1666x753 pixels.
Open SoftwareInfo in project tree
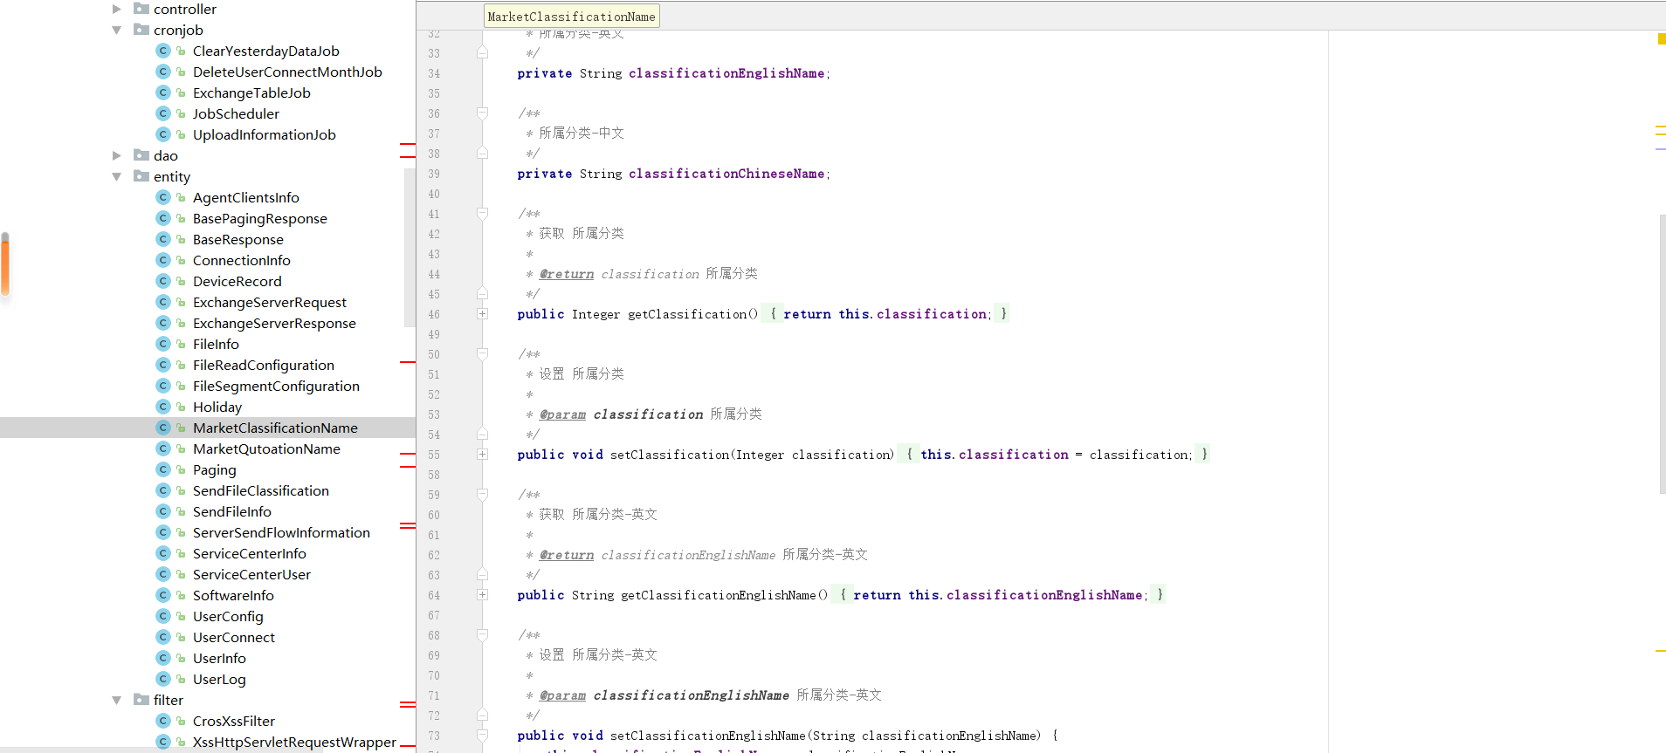pyautogui.click(x=233, y=595)
